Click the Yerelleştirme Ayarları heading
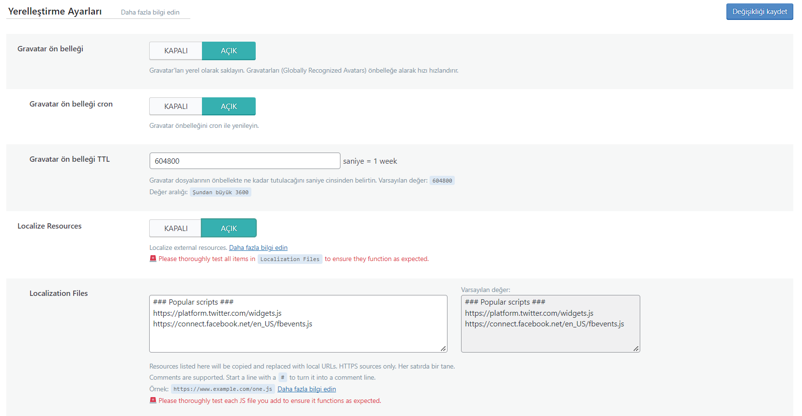Screen dimensions: 802x416 tap(55, 12)
